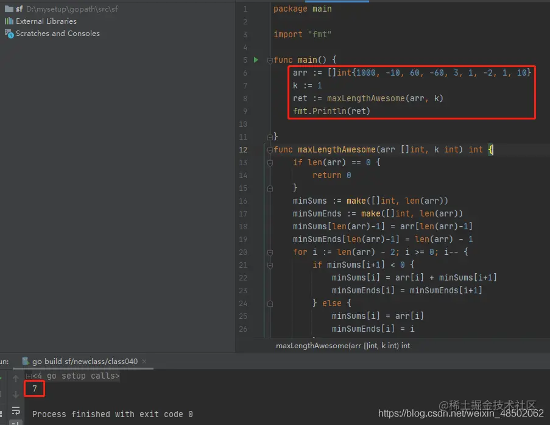Image resolution: width=550 pixels, height=425 pixels.
Task: Click the minSumEnds[len(arr)-1] = len(arr) - 1 line
Action: [383, 239]
